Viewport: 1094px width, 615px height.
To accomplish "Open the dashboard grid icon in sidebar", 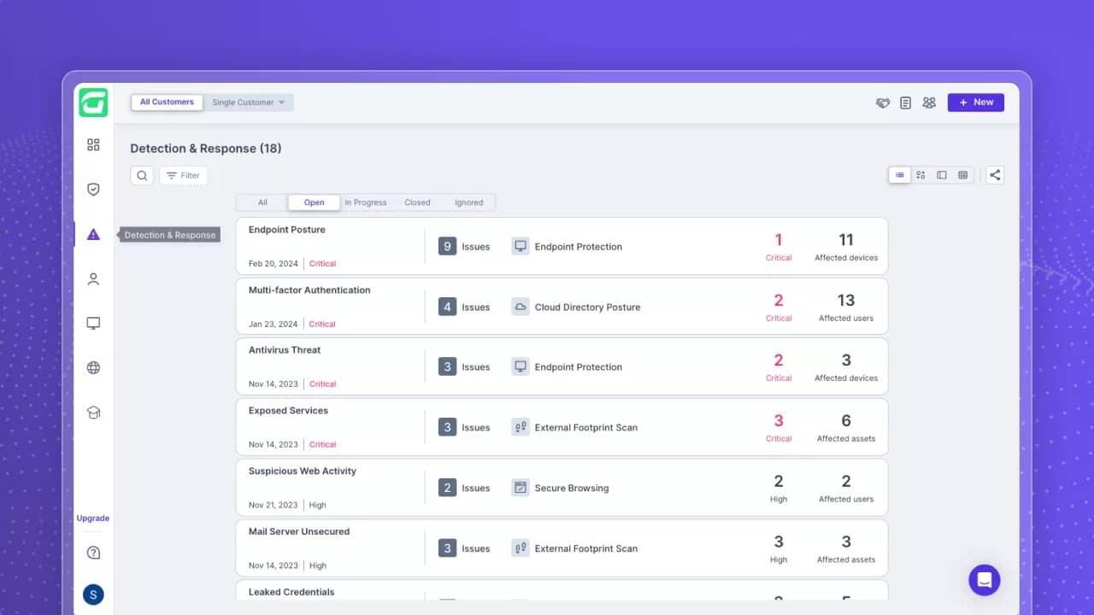I will pyautogui.click(x=93, y=145).
